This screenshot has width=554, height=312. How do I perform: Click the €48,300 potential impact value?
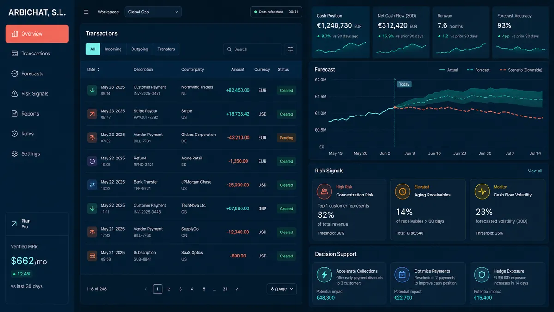(x=325, y=298)
